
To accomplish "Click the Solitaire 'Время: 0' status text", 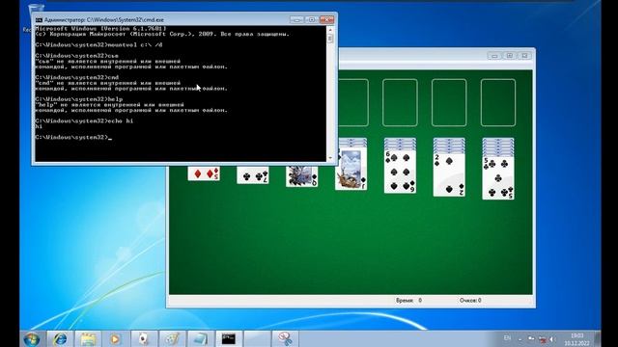I will coord(408,300).
